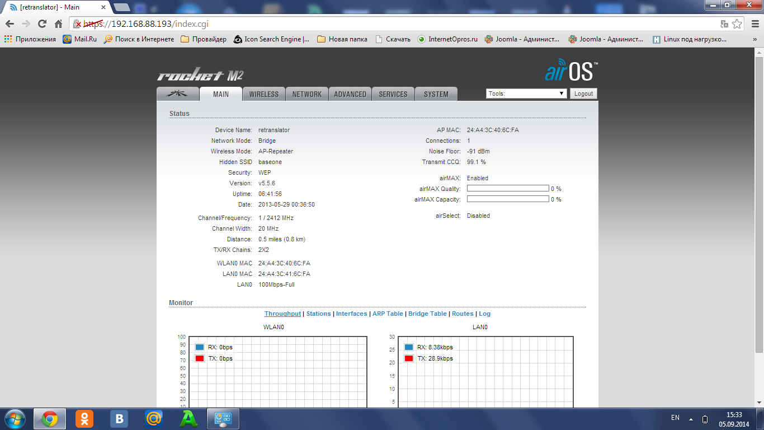Show hidden tray icons arrow

pyautogui.click(x=691, y=419)
